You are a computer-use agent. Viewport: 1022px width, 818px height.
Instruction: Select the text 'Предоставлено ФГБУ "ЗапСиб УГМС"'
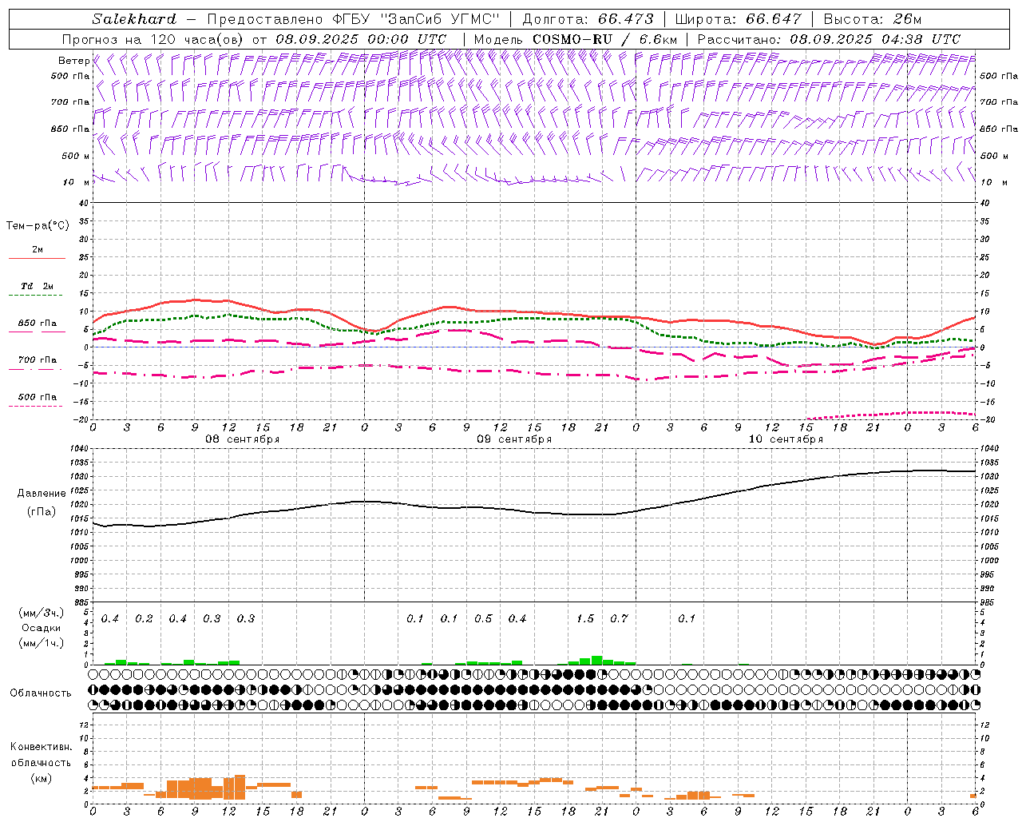[x=353, y=19]
